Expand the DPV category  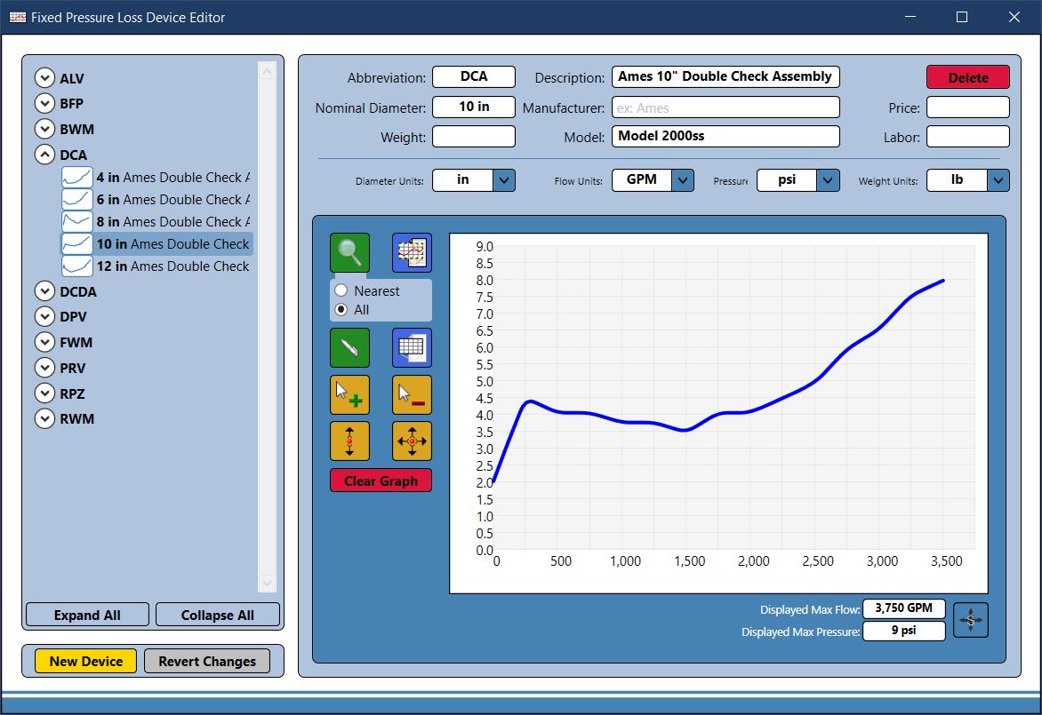(44, 317)
